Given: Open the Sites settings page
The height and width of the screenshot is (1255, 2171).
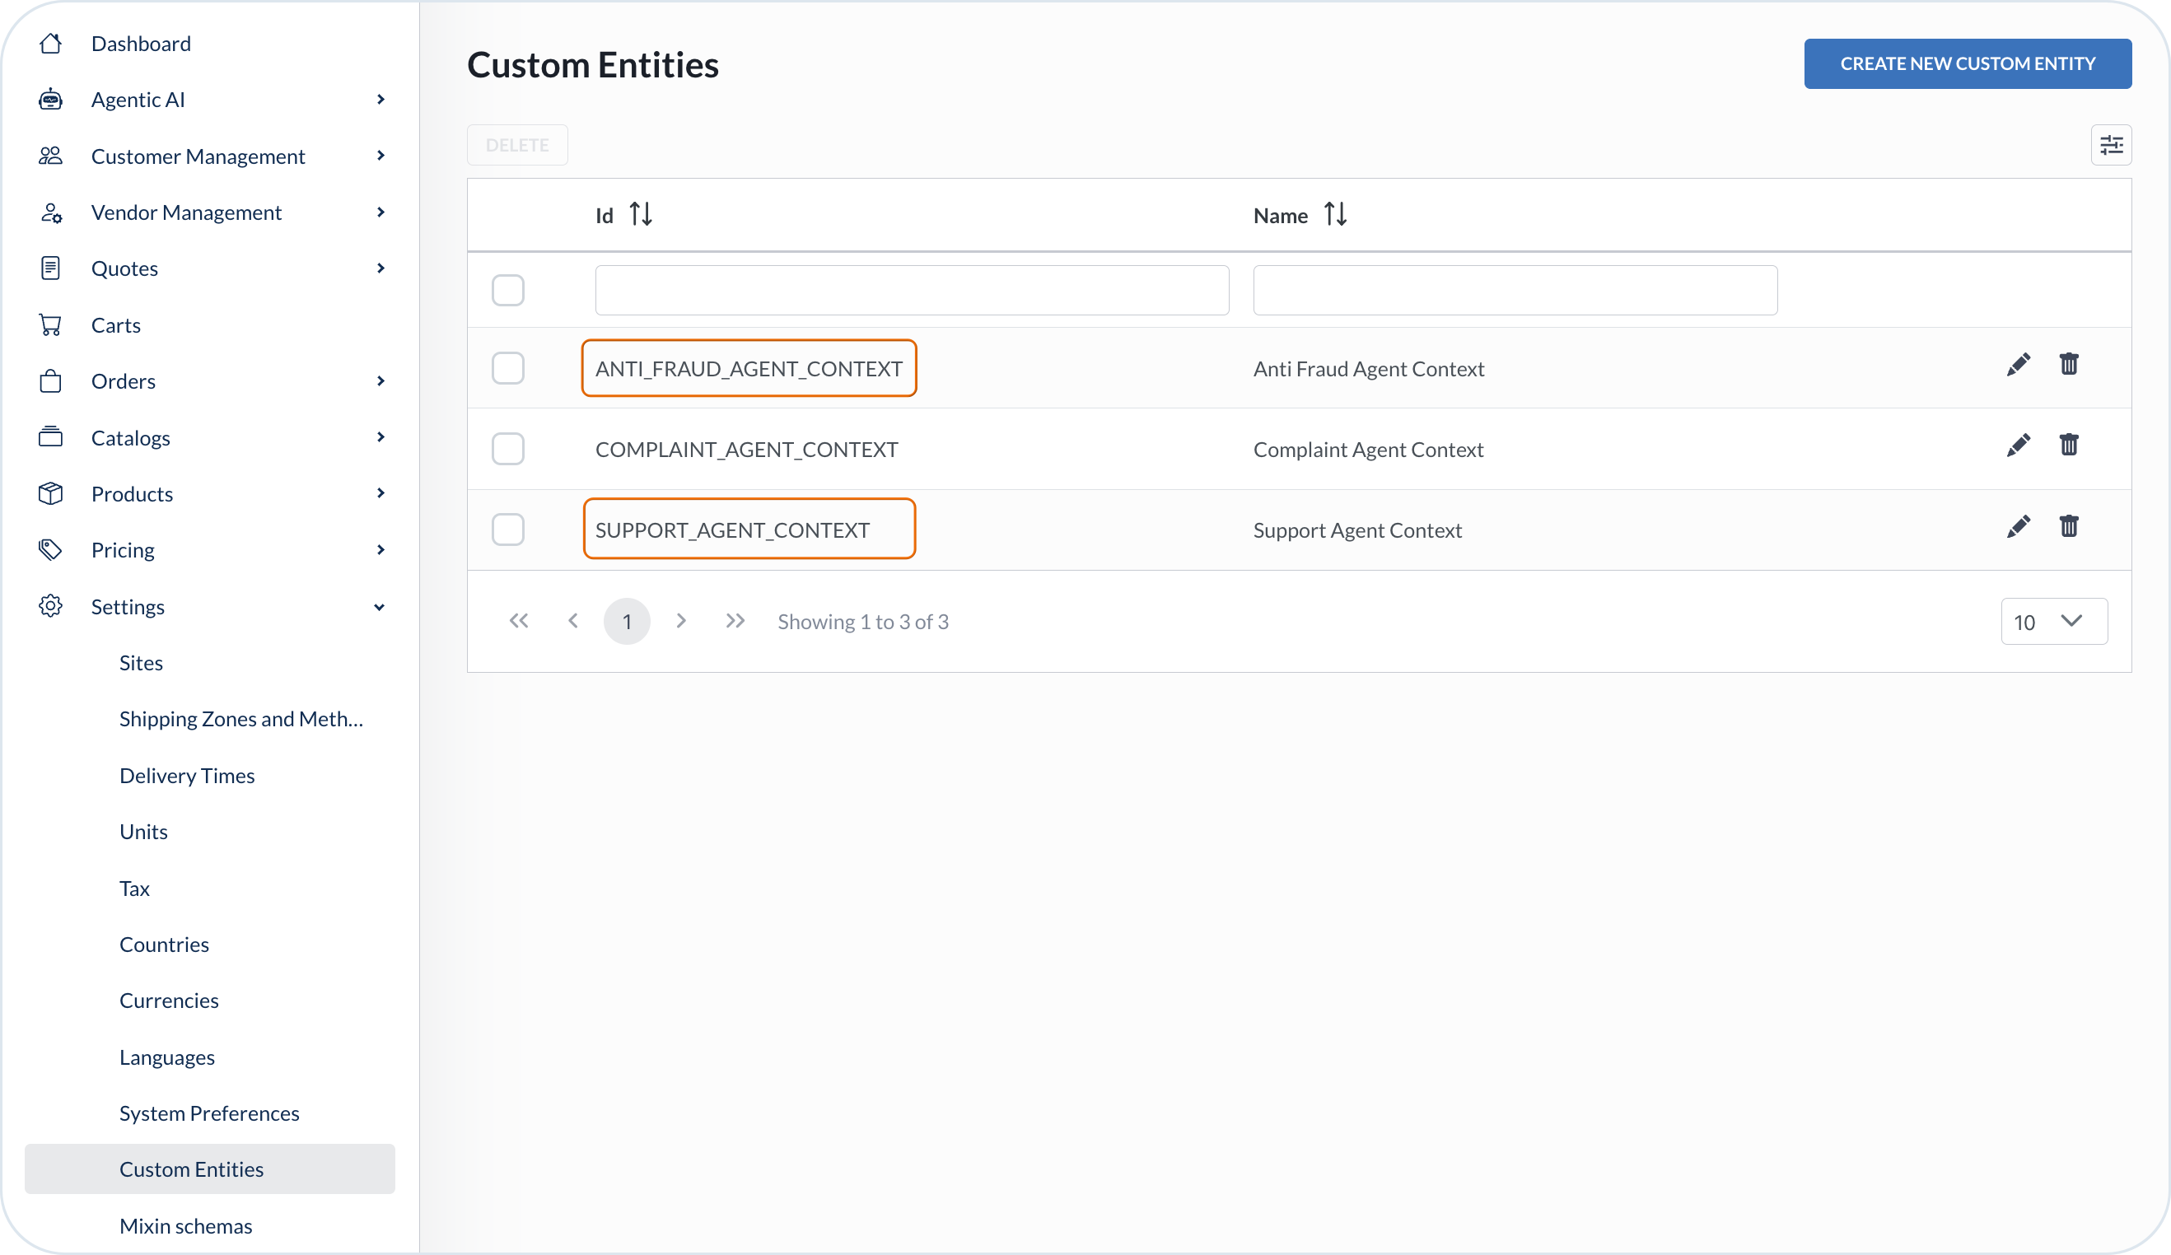Looking at the screenshot, I should coord(142,662).
